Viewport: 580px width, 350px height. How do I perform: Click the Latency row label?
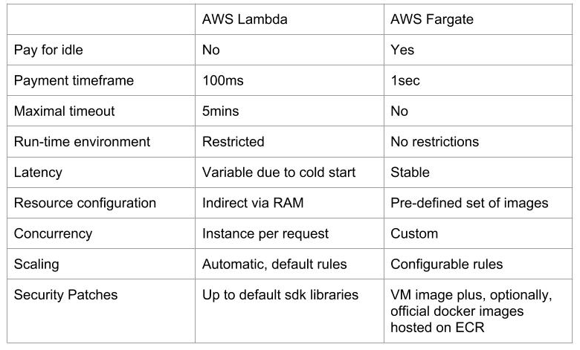(38, 172)
